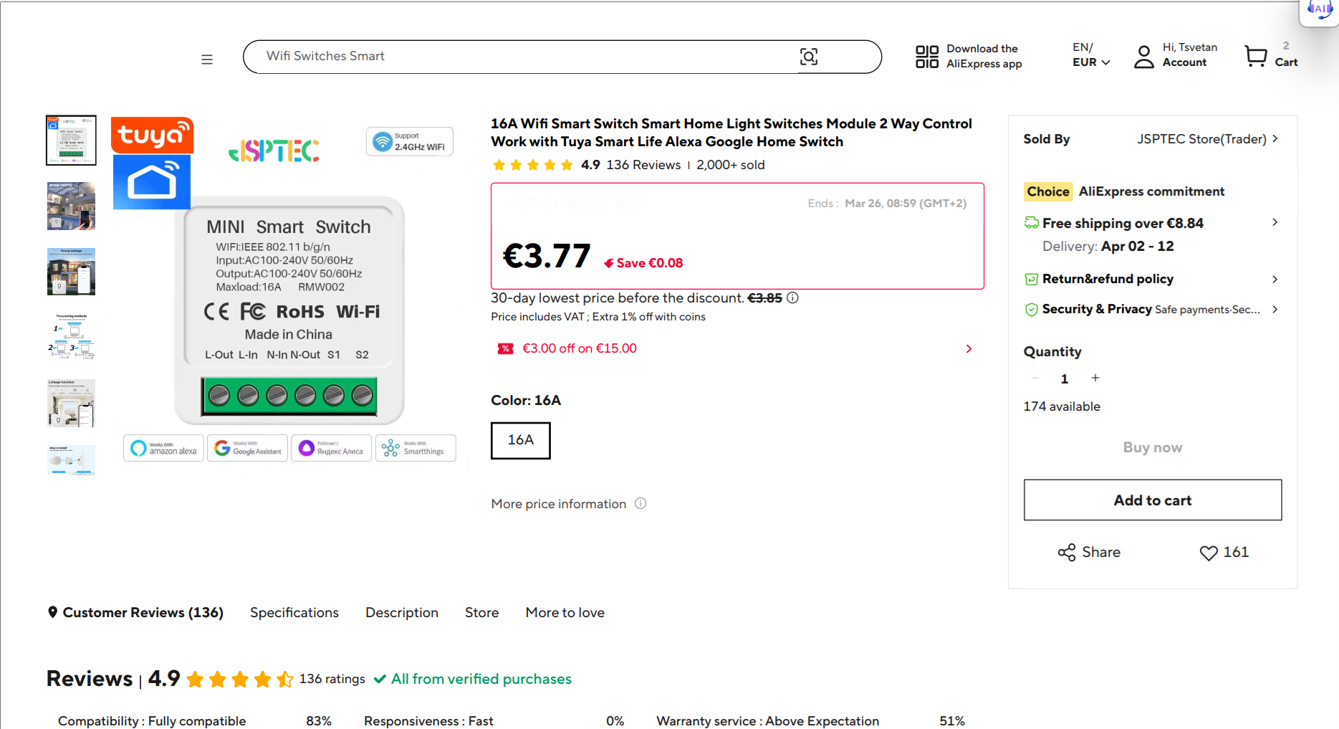Click the Account profile icon
Screen dimensions: 1339x729
1144,57
